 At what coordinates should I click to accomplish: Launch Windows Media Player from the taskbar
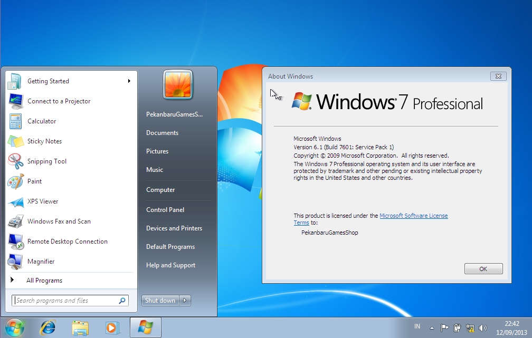(112, 327)
